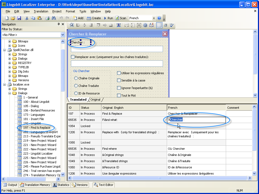This screenshot has width=259, height=194.
Task: Open the Translation Memory tab
Action: tap(35, 185)
